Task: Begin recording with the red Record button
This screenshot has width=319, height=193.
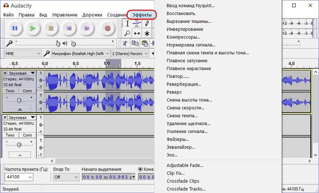Action: click(108, 28)
